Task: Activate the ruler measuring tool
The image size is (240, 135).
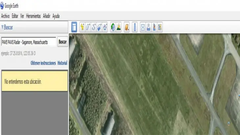Action: tap(135, 27)
